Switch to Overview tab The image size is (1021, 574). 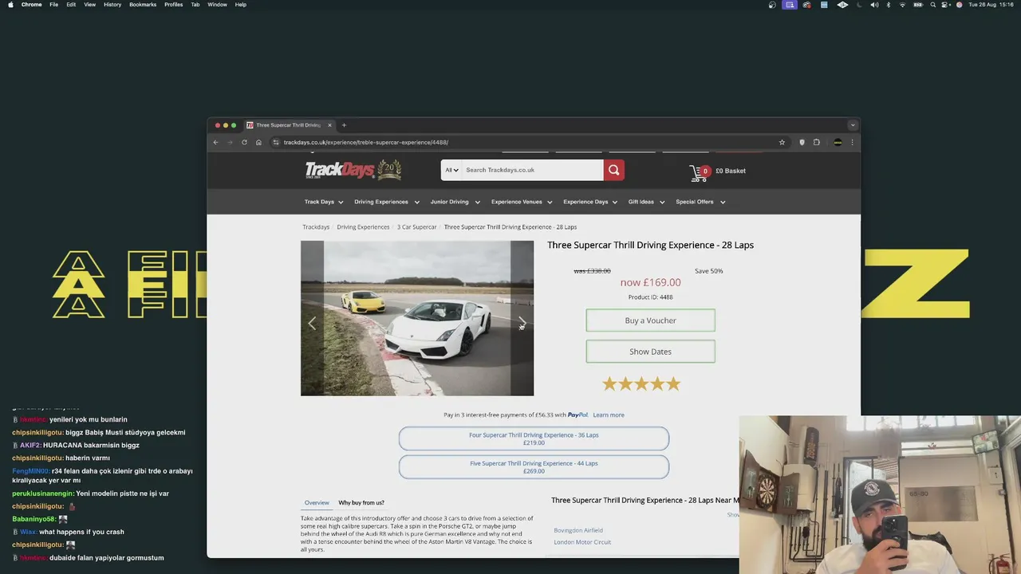pos(317,503)
